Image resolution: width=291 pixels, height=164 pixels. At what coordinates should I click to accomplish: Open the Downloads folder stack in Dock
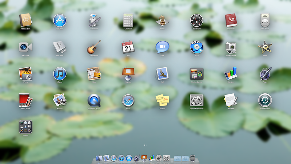185,159
